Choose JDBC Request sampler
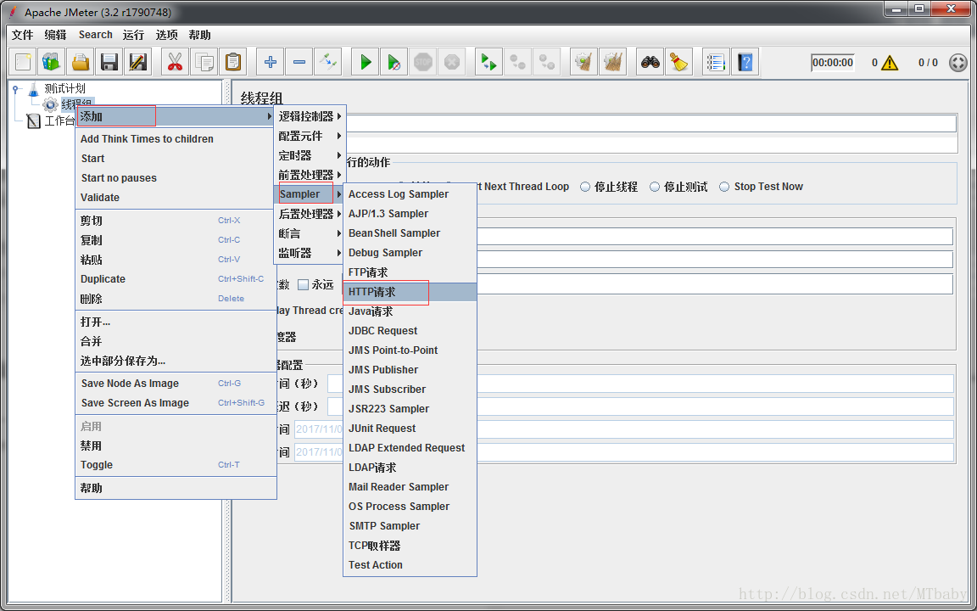Viewport: 977px width, 611px height. (x=410, y=331)
